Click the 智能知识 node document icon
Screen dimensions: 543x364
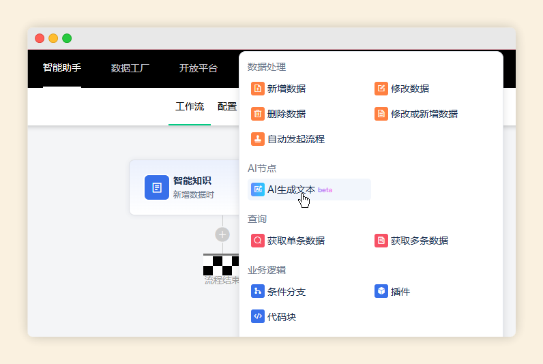[156, 187]
